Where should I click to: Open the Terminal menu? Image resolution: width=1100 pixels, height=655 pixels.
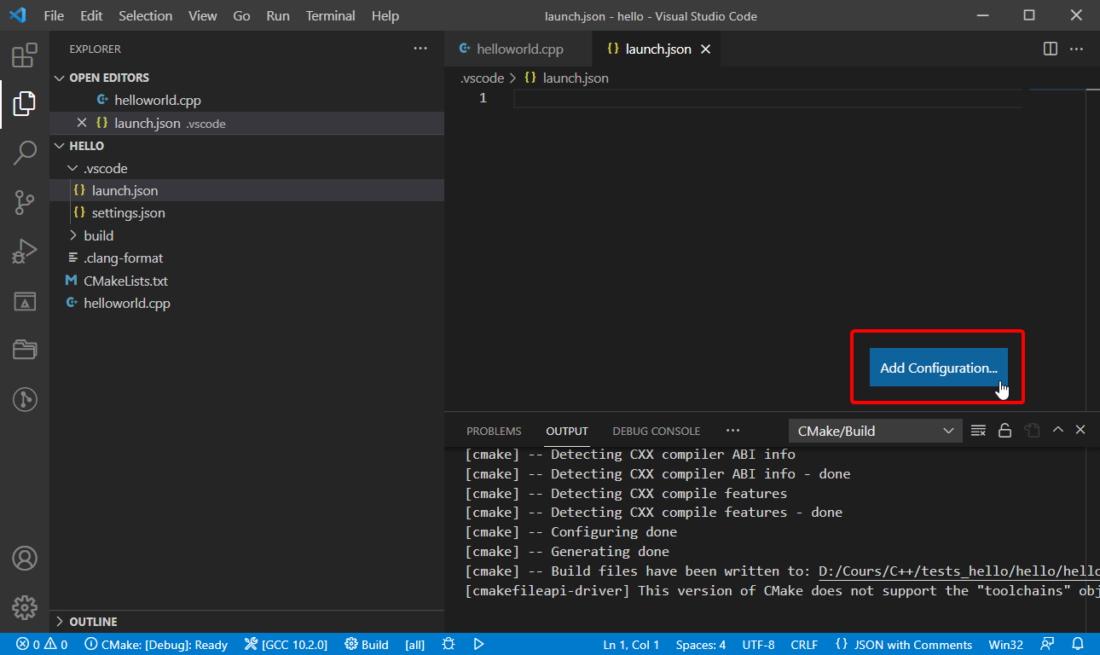tap(331, 15)
